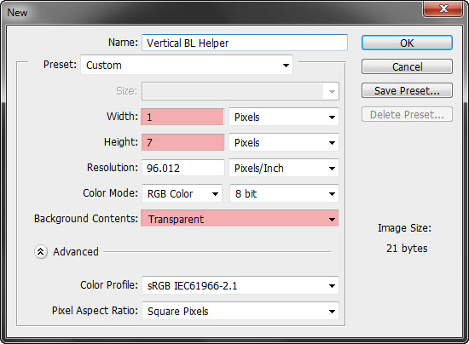Collapse the Advanced section chevron icon
469x344 pixels.
(x=41, y=252)
